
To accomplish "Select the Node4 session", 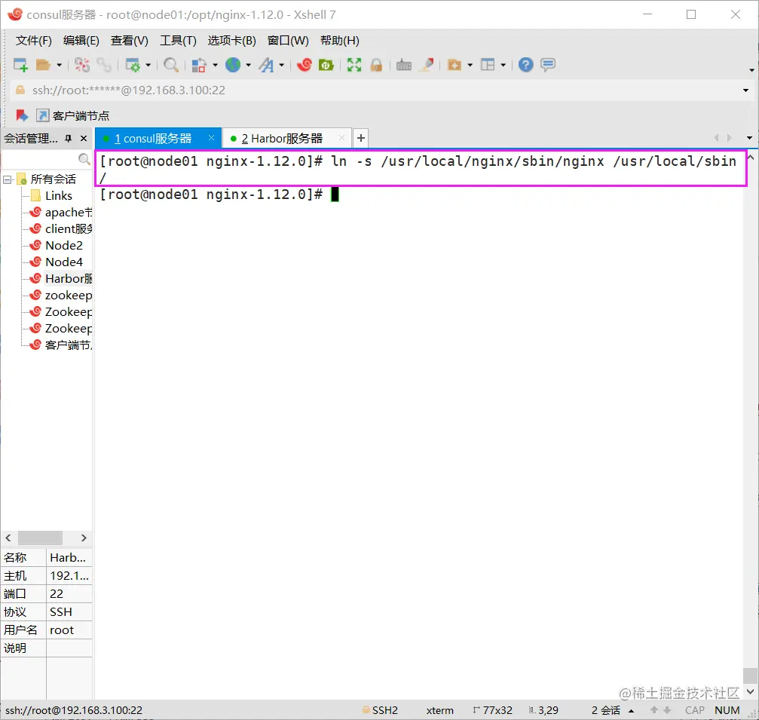I will pyautogui.click(x=56, y=262).
